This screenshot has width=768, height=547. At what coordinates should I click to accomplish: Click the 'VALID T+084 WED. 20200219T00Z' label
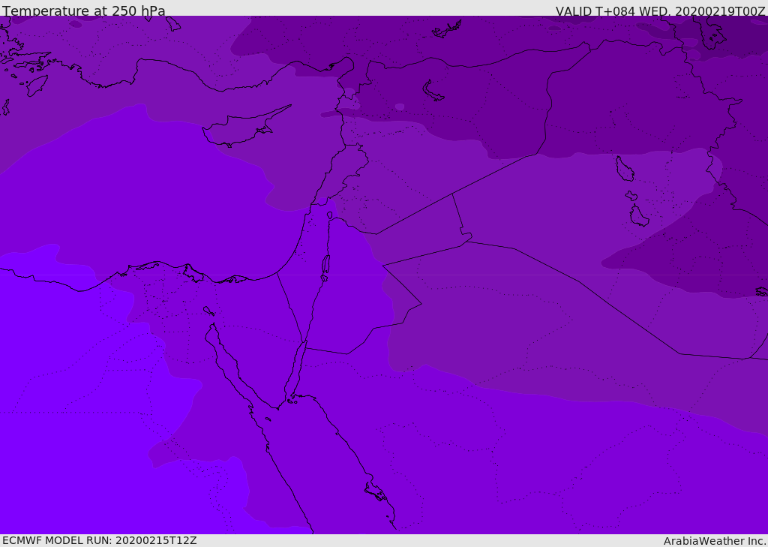point(660,11)
